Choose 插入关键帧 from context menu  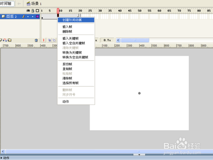click(76, 38)
